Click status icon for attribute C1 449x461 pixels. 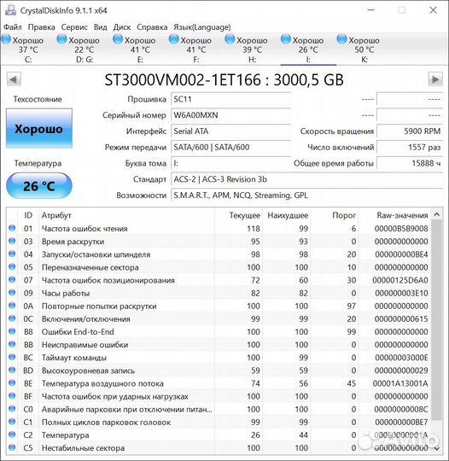pyautogui.click(x=12, y=422)
